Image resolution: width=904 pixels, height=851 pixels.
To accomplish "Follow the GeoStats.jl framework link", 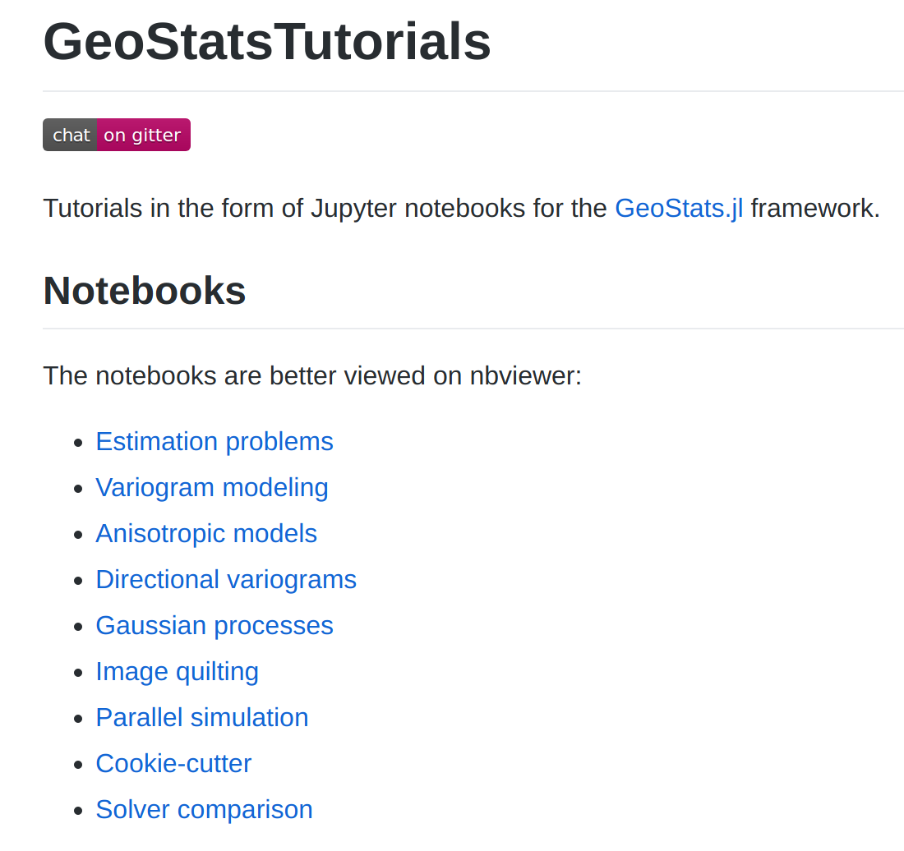I will click(x=679, y=209).
